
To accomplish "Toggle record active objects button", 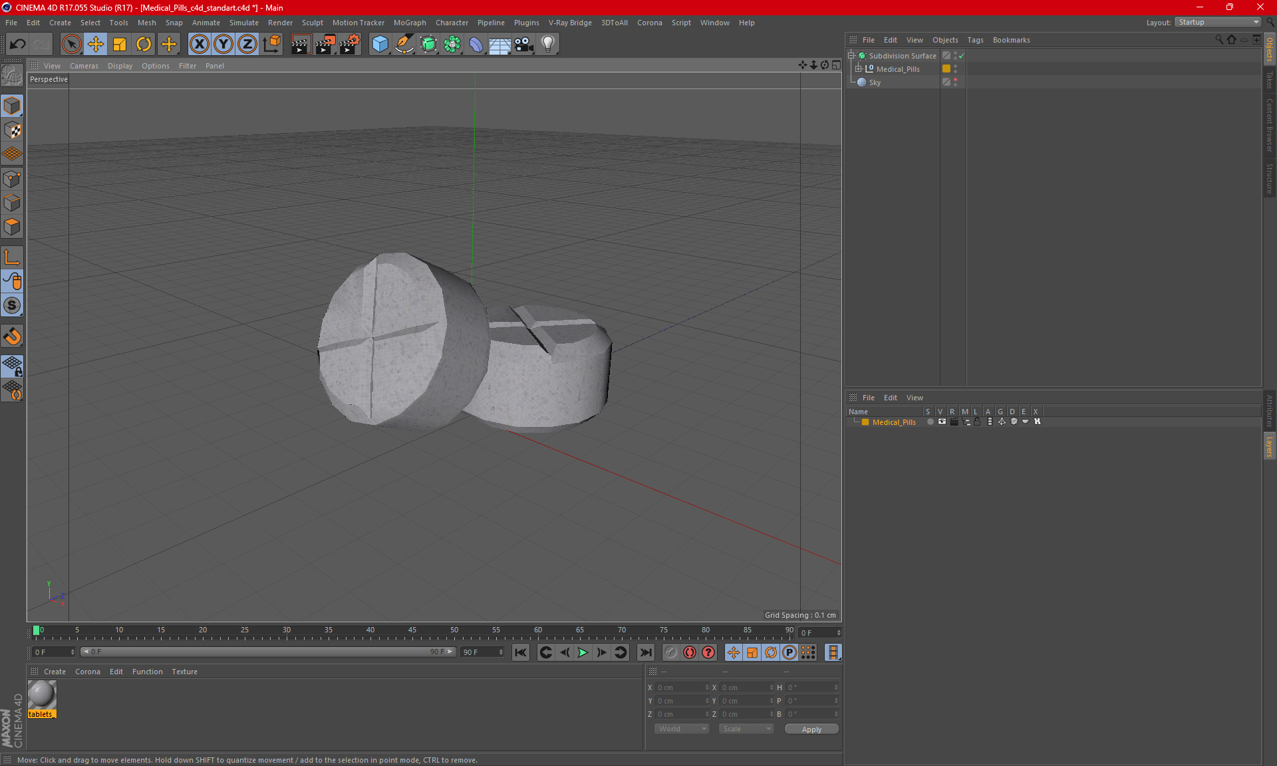I will click(690, 652).
